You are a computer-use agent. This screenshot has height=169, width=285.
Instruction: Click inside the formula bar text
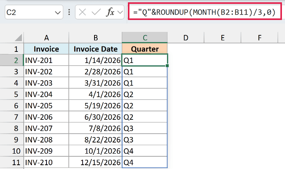(205, 12)
